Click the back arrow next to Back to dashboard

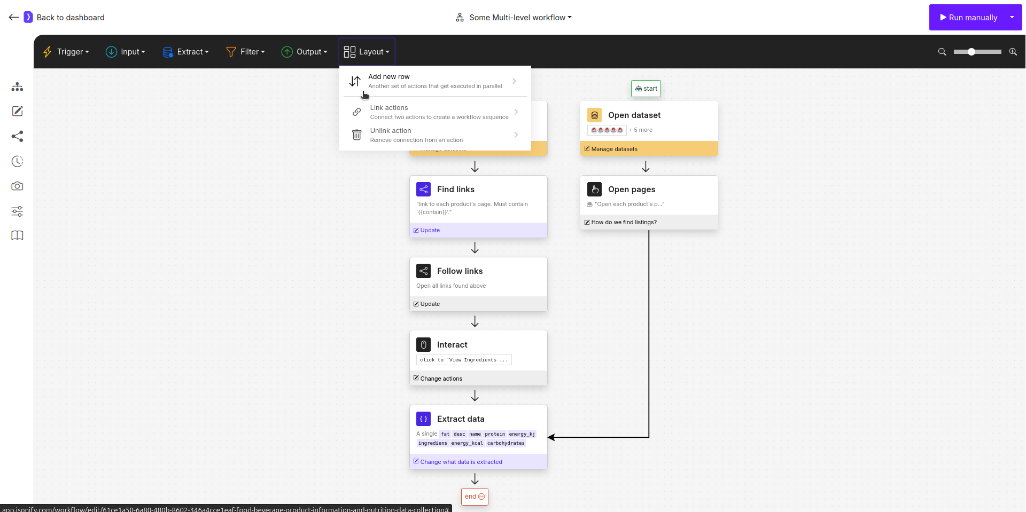coord(14,17)
